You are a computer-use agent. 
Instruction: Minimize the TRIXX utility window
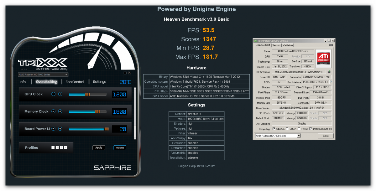pos(125,73)
